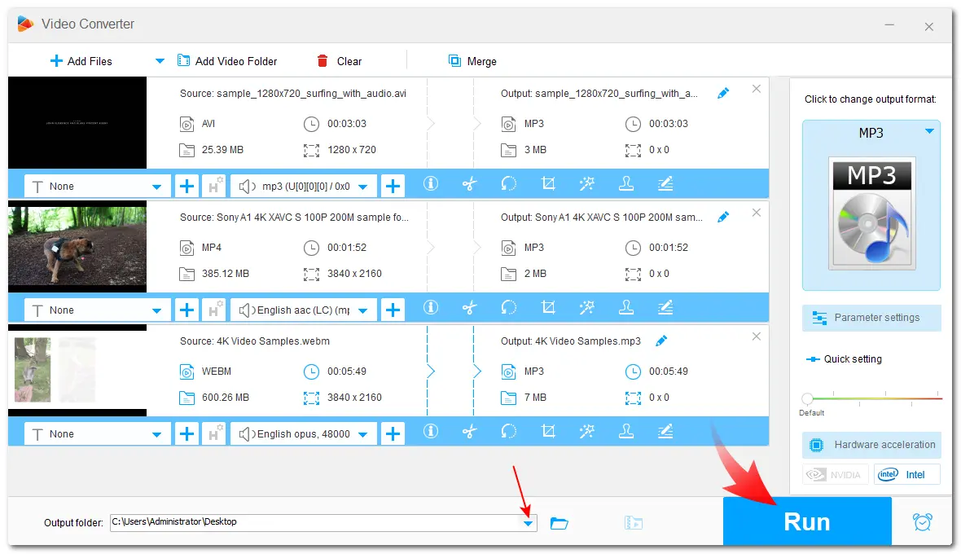Toggle Intel hardware acceleration

point(907,474)
